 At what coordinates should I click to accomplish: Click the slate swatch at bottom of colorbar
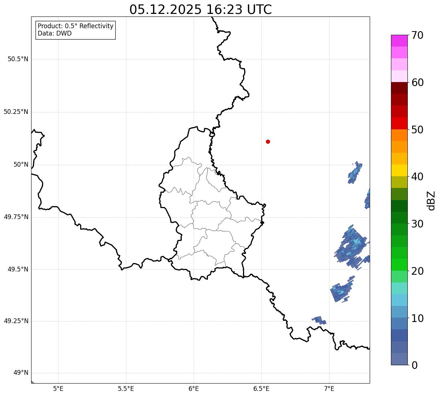point(399,359)
